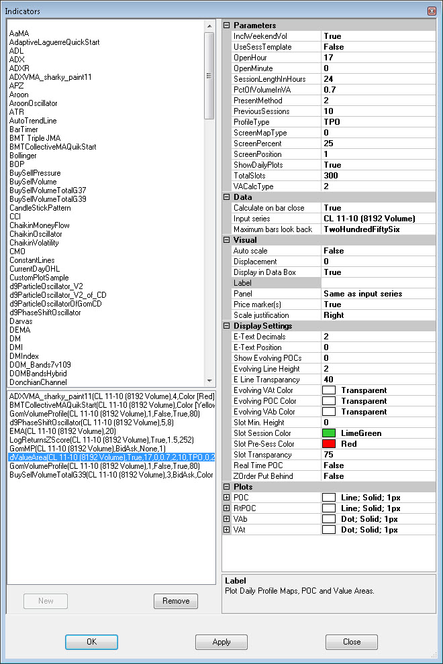Click the Evolving VAt Color swatch
443x664 pixels.
click(329, 390)
